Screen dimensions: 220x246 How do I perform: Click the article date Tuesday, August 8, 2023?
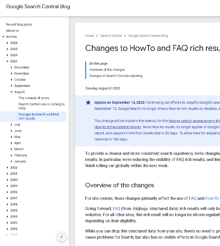(x=103, y=88)
